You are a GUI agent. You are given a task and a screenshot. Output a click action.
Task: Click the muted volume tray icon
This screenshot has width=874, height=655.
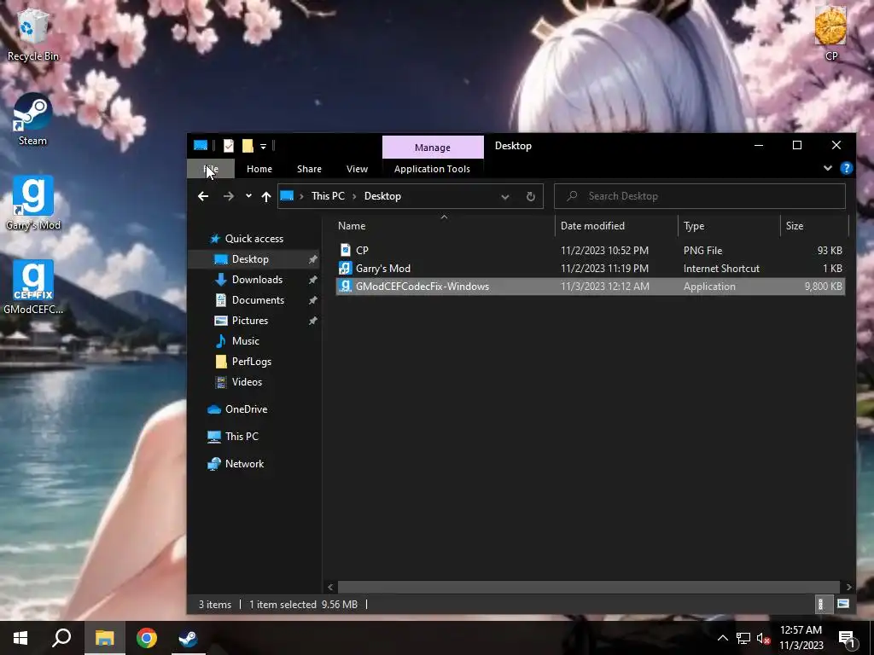click(763, 638)
